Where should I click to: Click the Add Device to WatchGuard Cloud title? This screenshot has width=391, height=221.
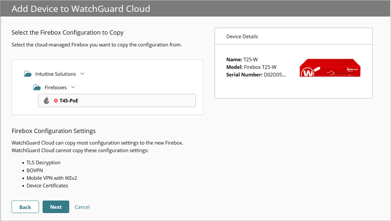tap(81, 9)
